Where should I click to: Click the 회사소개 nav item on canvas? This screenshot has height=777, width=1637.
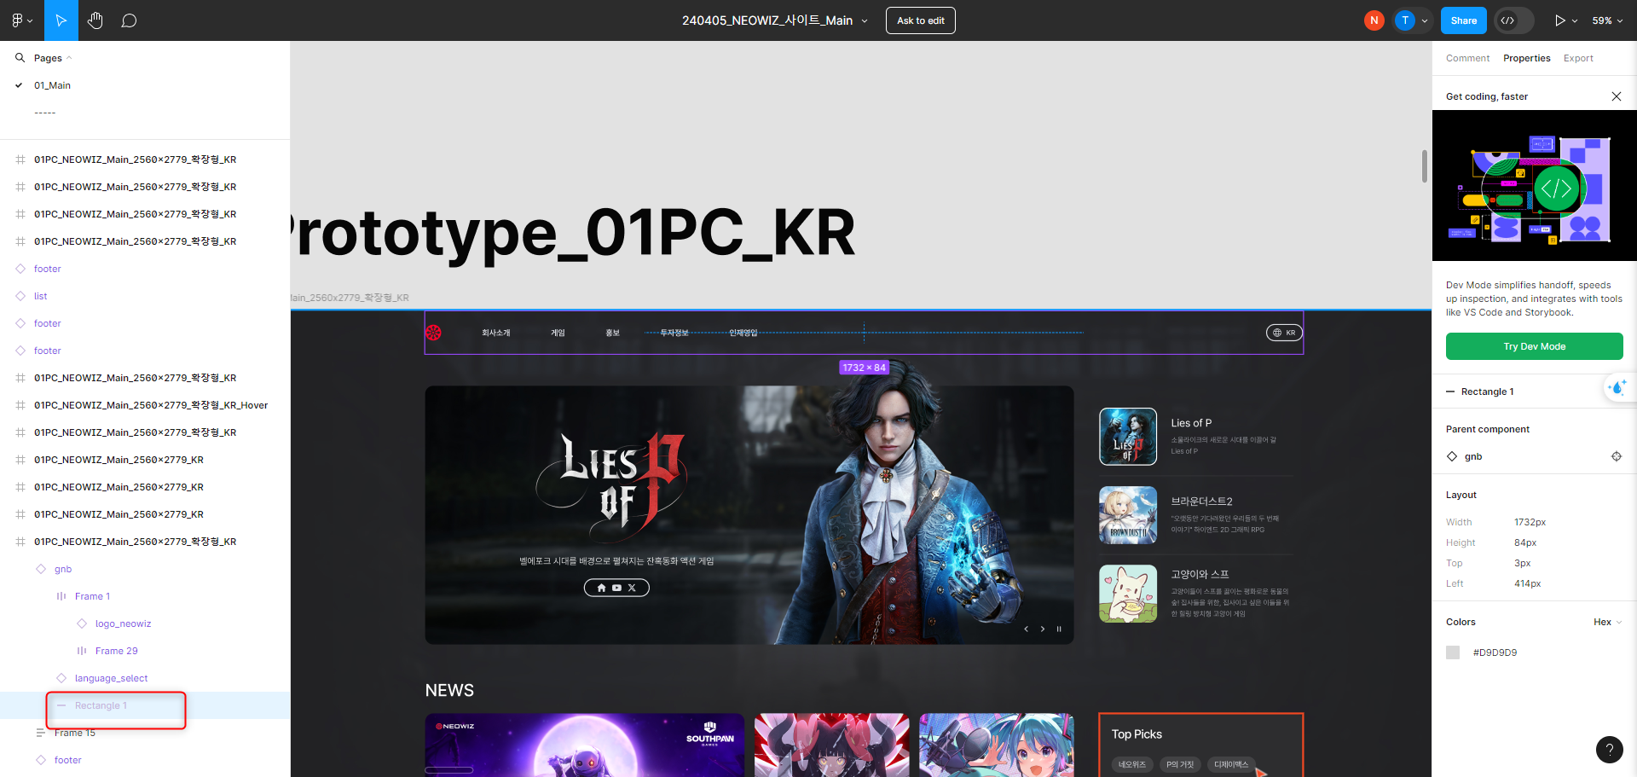(x=495, y=333)
